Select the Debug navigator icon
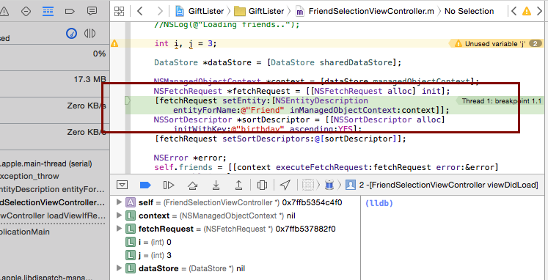Viewport: 548px width, 280px height. coord(48,12)
